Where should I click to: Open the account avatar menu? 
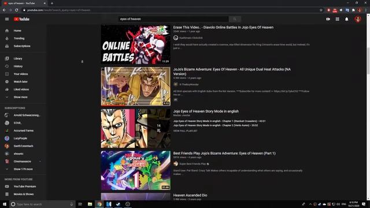tap(358, 19)
